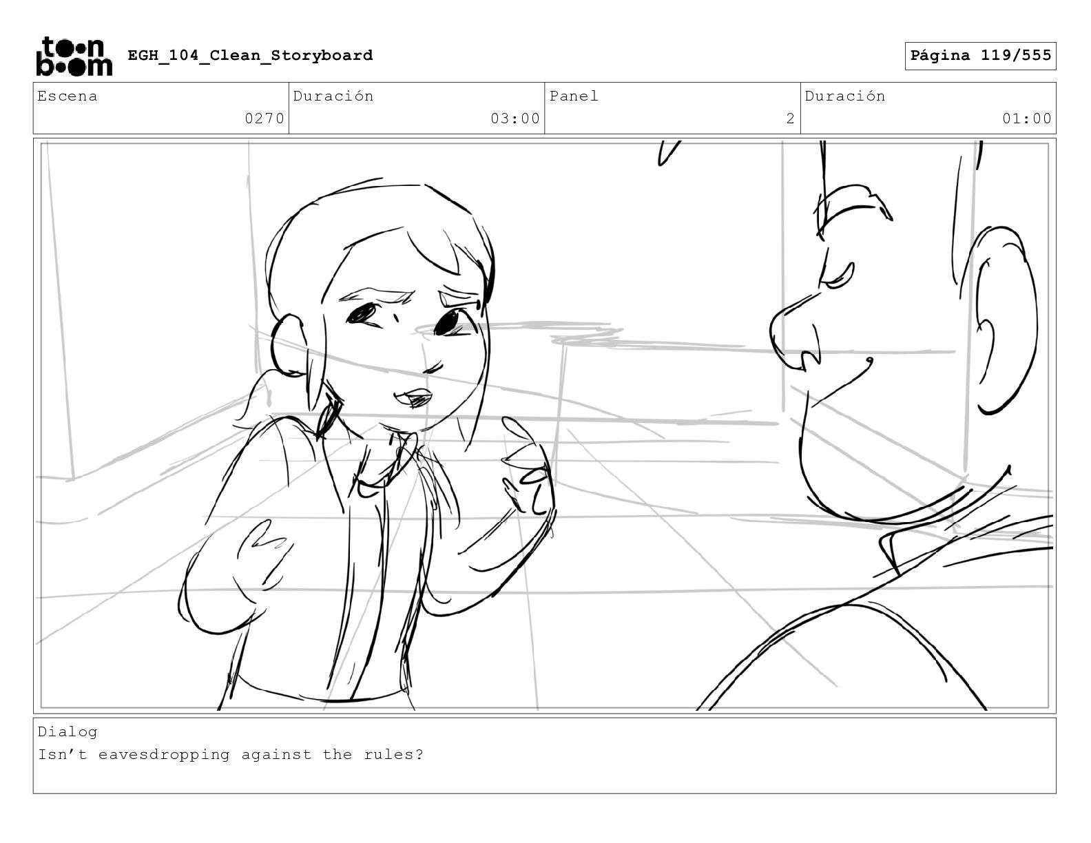This screenshot has height=843, width=1091.
Task: Click the Toon Boom logo
Action: pos(73,56)
